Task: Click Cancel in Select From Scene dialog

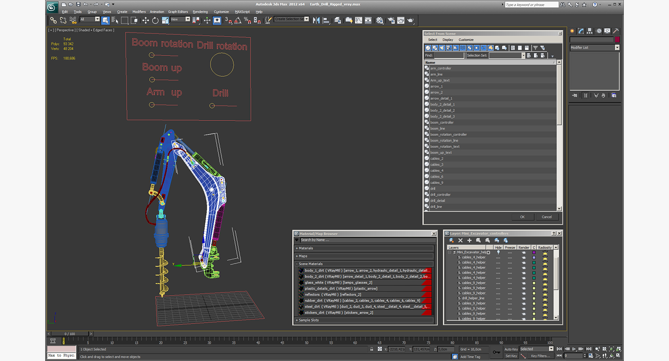Action: [x=547, y=217]
